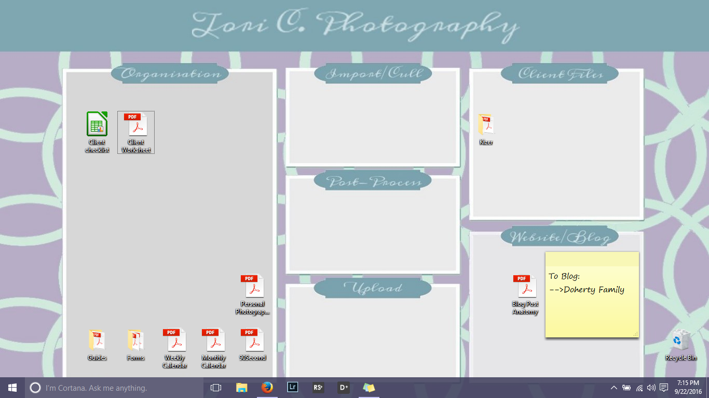Open the Weekly Calendar PDF

174,348
